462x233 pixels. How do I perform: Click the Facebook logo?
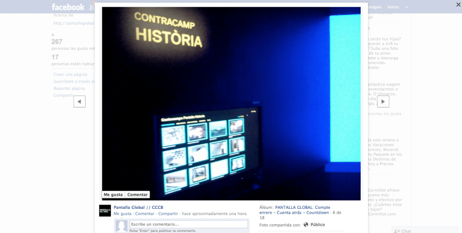coord(68,7)
